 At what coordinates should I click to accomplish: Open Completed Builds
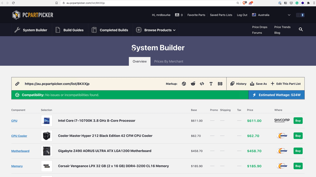tap(110, 30)
